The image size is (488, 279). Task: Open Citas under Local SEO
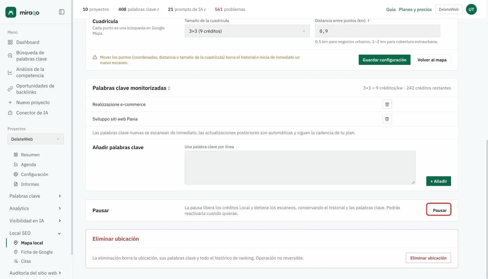coord(26,261)
